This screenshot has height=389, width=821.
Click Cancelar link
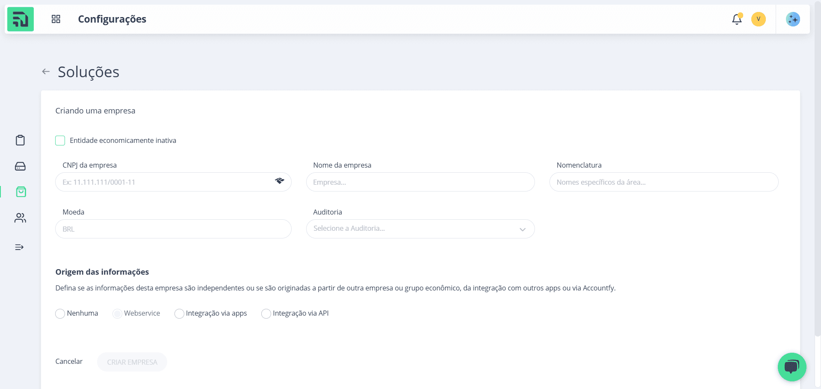point(69,361)
